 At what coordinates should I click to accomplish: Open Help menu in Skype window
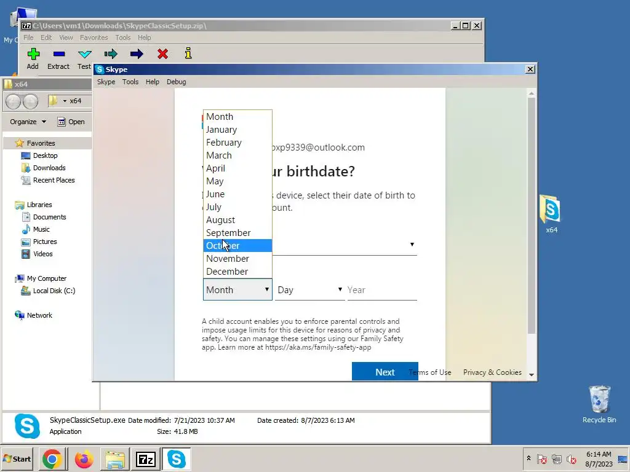coord(153,82)
